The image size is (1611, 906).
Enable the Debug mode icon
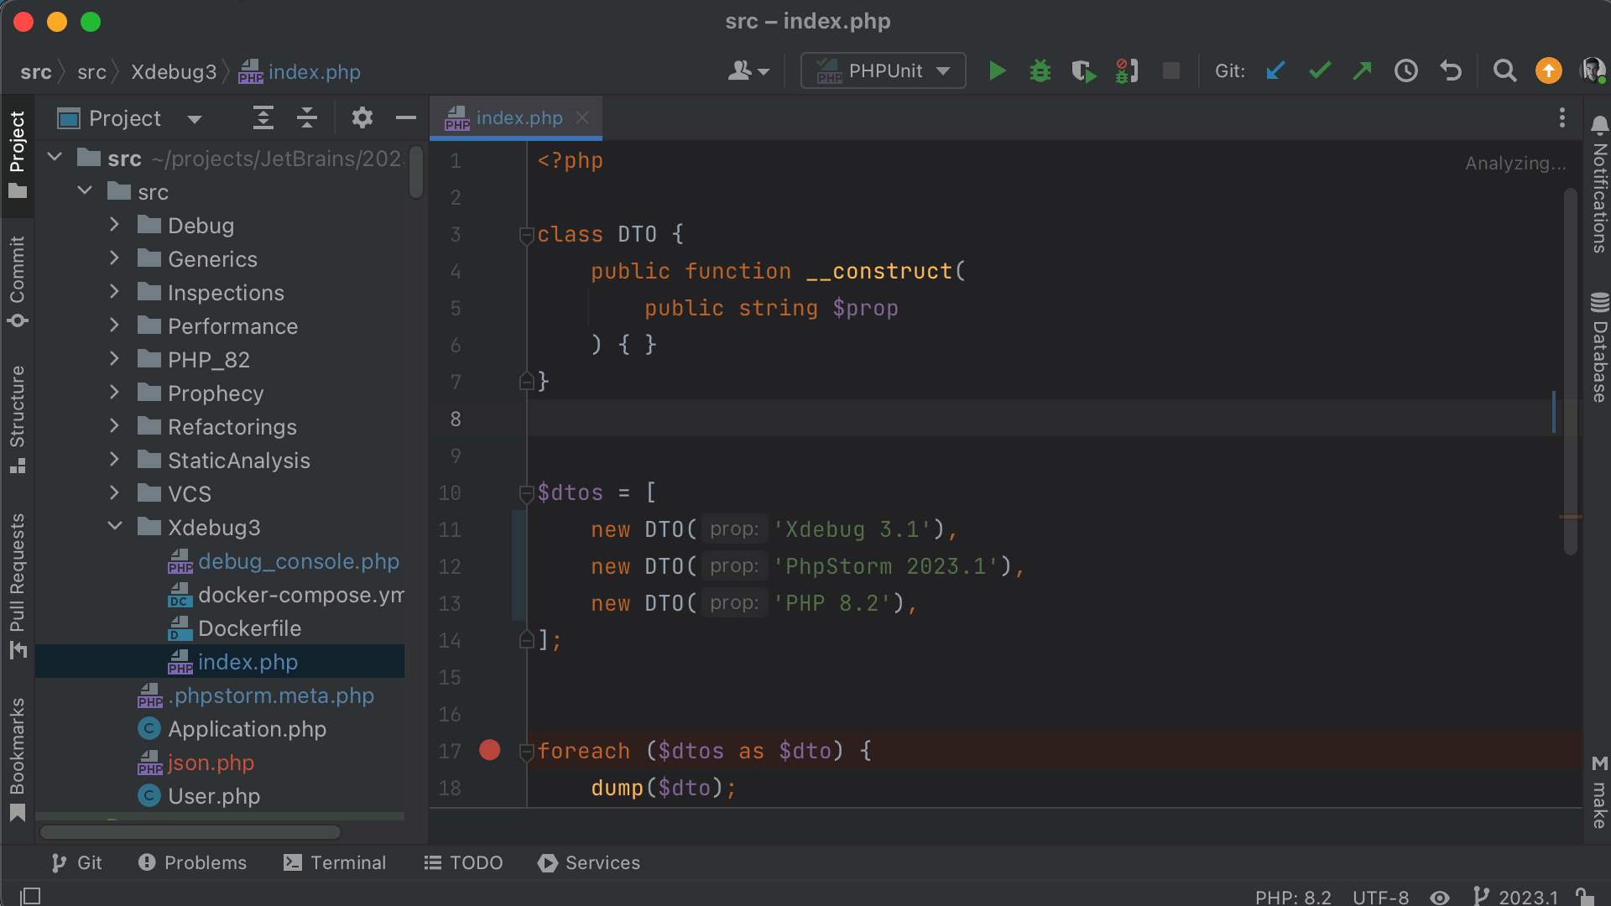pyautogui.click(x=1040, y=70)
